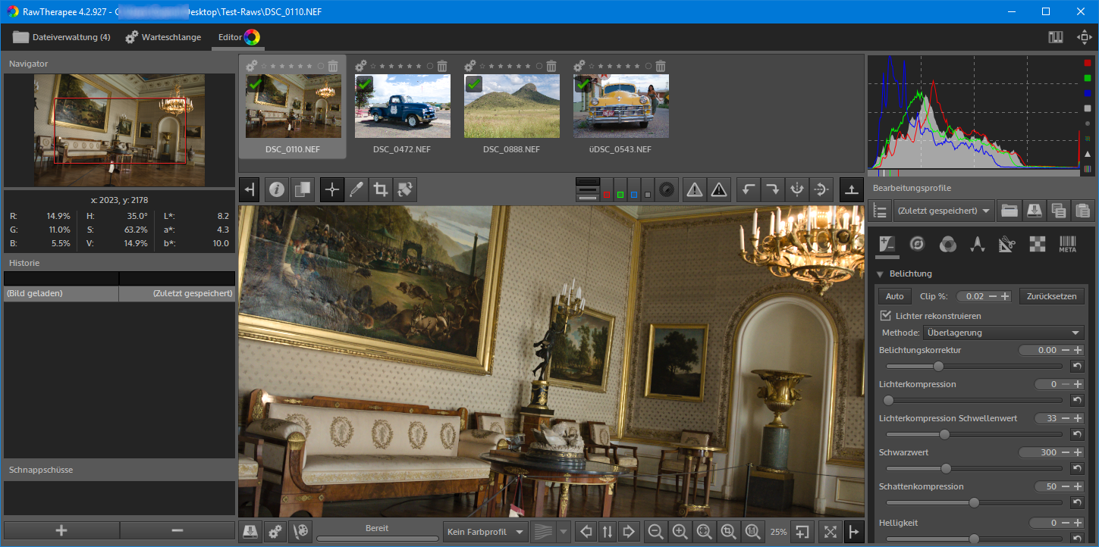The width and height of the screenshot is (1099, 547).
Task: Open the Kein Farbprofil dropdown
Action: [485, 532]
